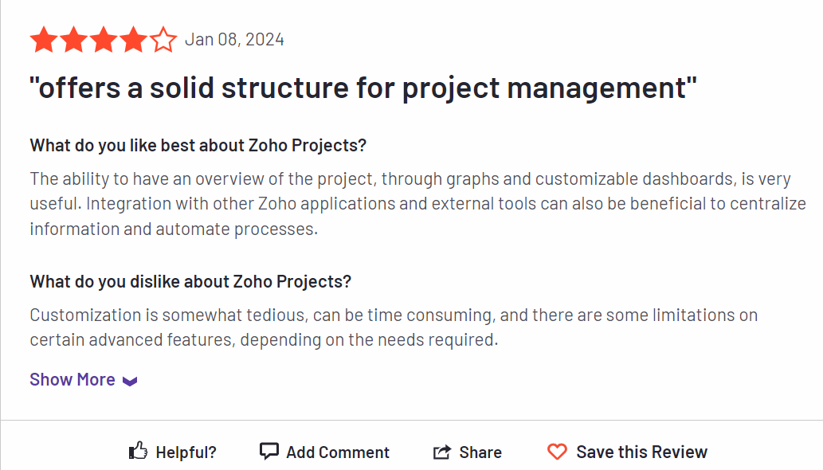823x470 pixels.
Task: Select the first filled rating star
Action: point(44,40)
